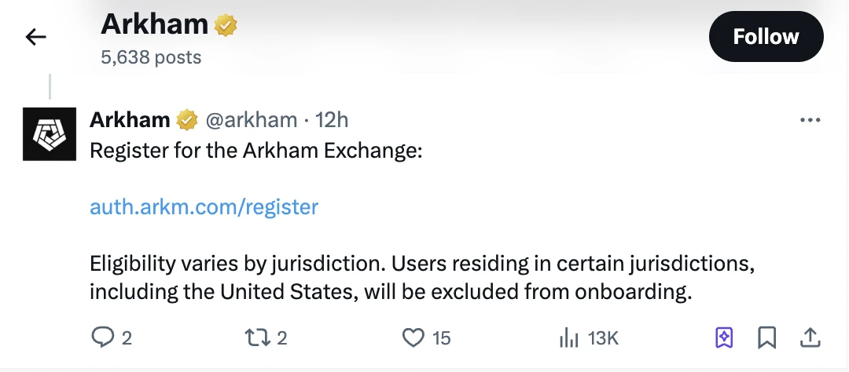Follow the Arkham account
Viewport: 849px width, 372px height.
[x=766, y=37]
